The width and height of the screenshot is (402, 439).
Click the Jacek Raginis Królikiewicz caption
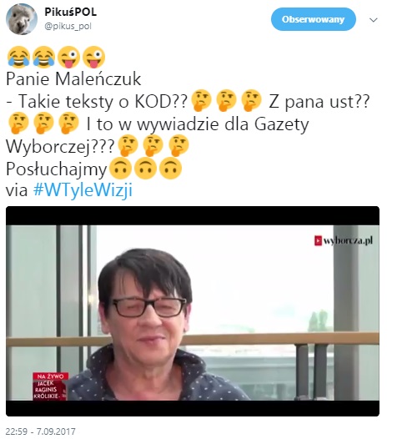point(48,390)
